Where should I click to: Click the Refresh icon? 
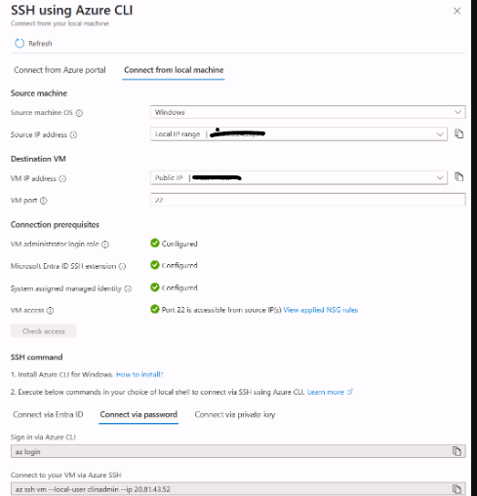[20, 43]
